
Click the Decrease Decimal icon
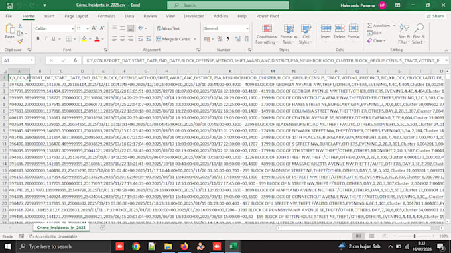(x=246, y=39)
